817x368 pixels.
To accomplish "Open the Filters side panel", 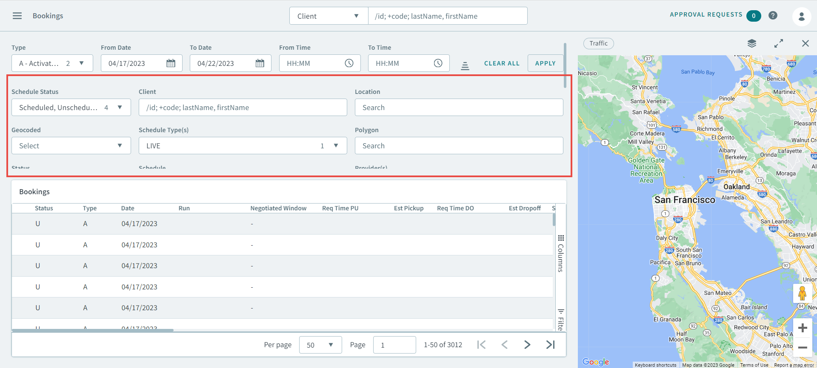I will coord(561,320).
